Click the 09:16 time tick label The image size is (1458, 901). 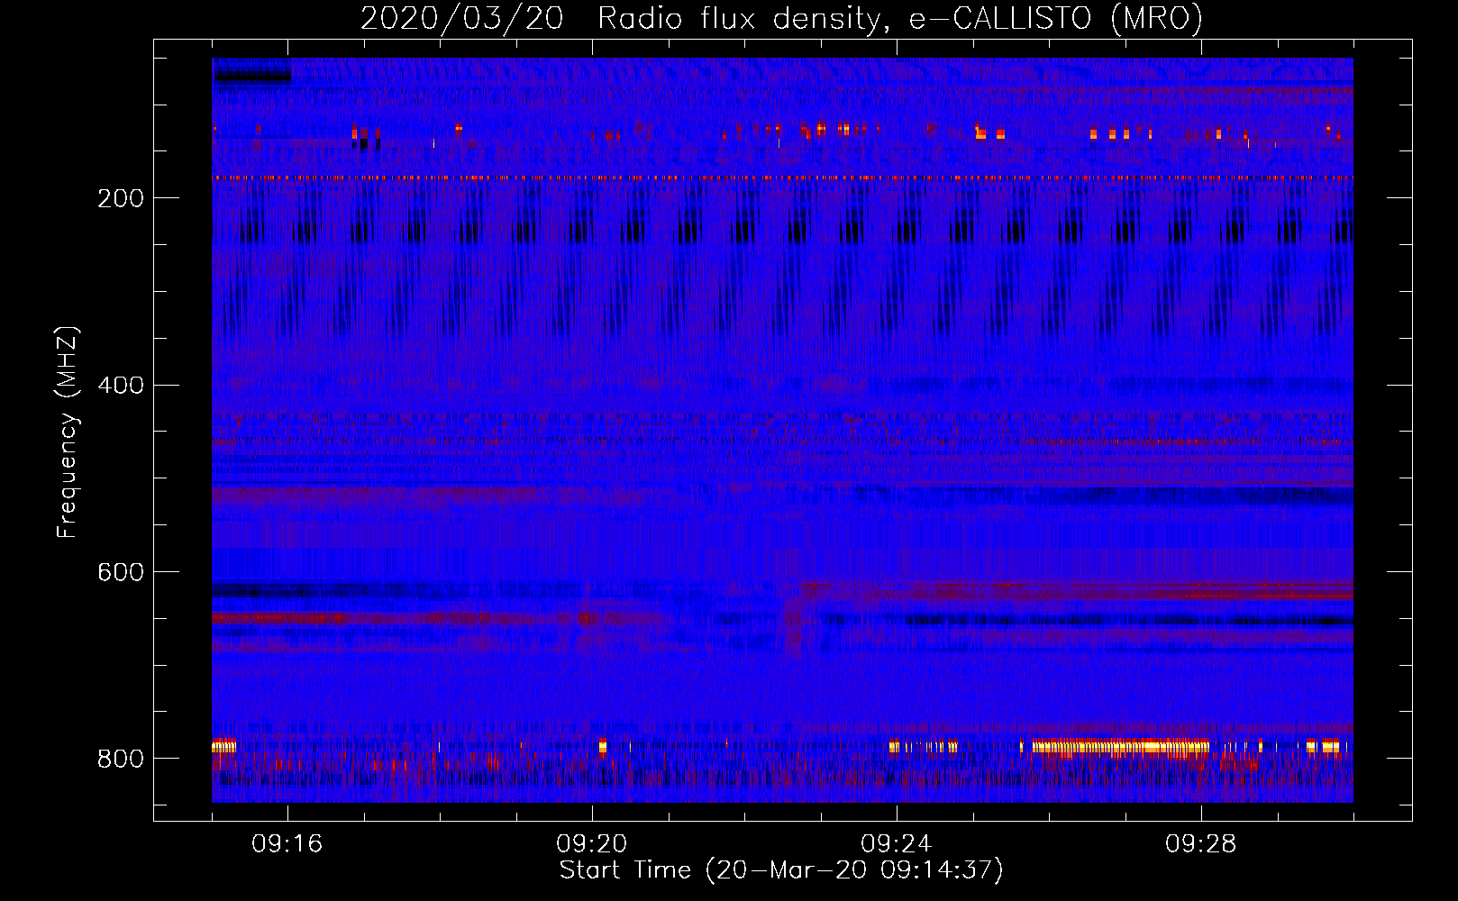pos(287,844)
